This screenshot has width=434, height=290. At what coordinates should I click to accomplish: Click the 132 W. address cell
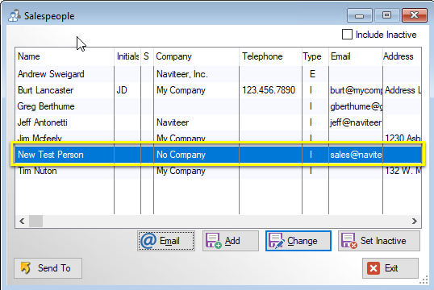(403, 171)
